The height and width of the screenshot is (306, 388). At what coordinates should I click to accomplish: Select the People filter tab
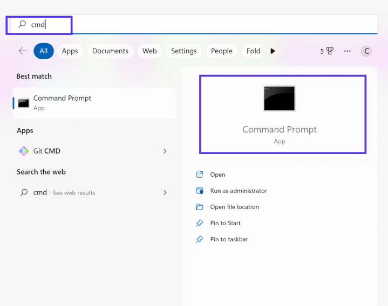(221, 51)
